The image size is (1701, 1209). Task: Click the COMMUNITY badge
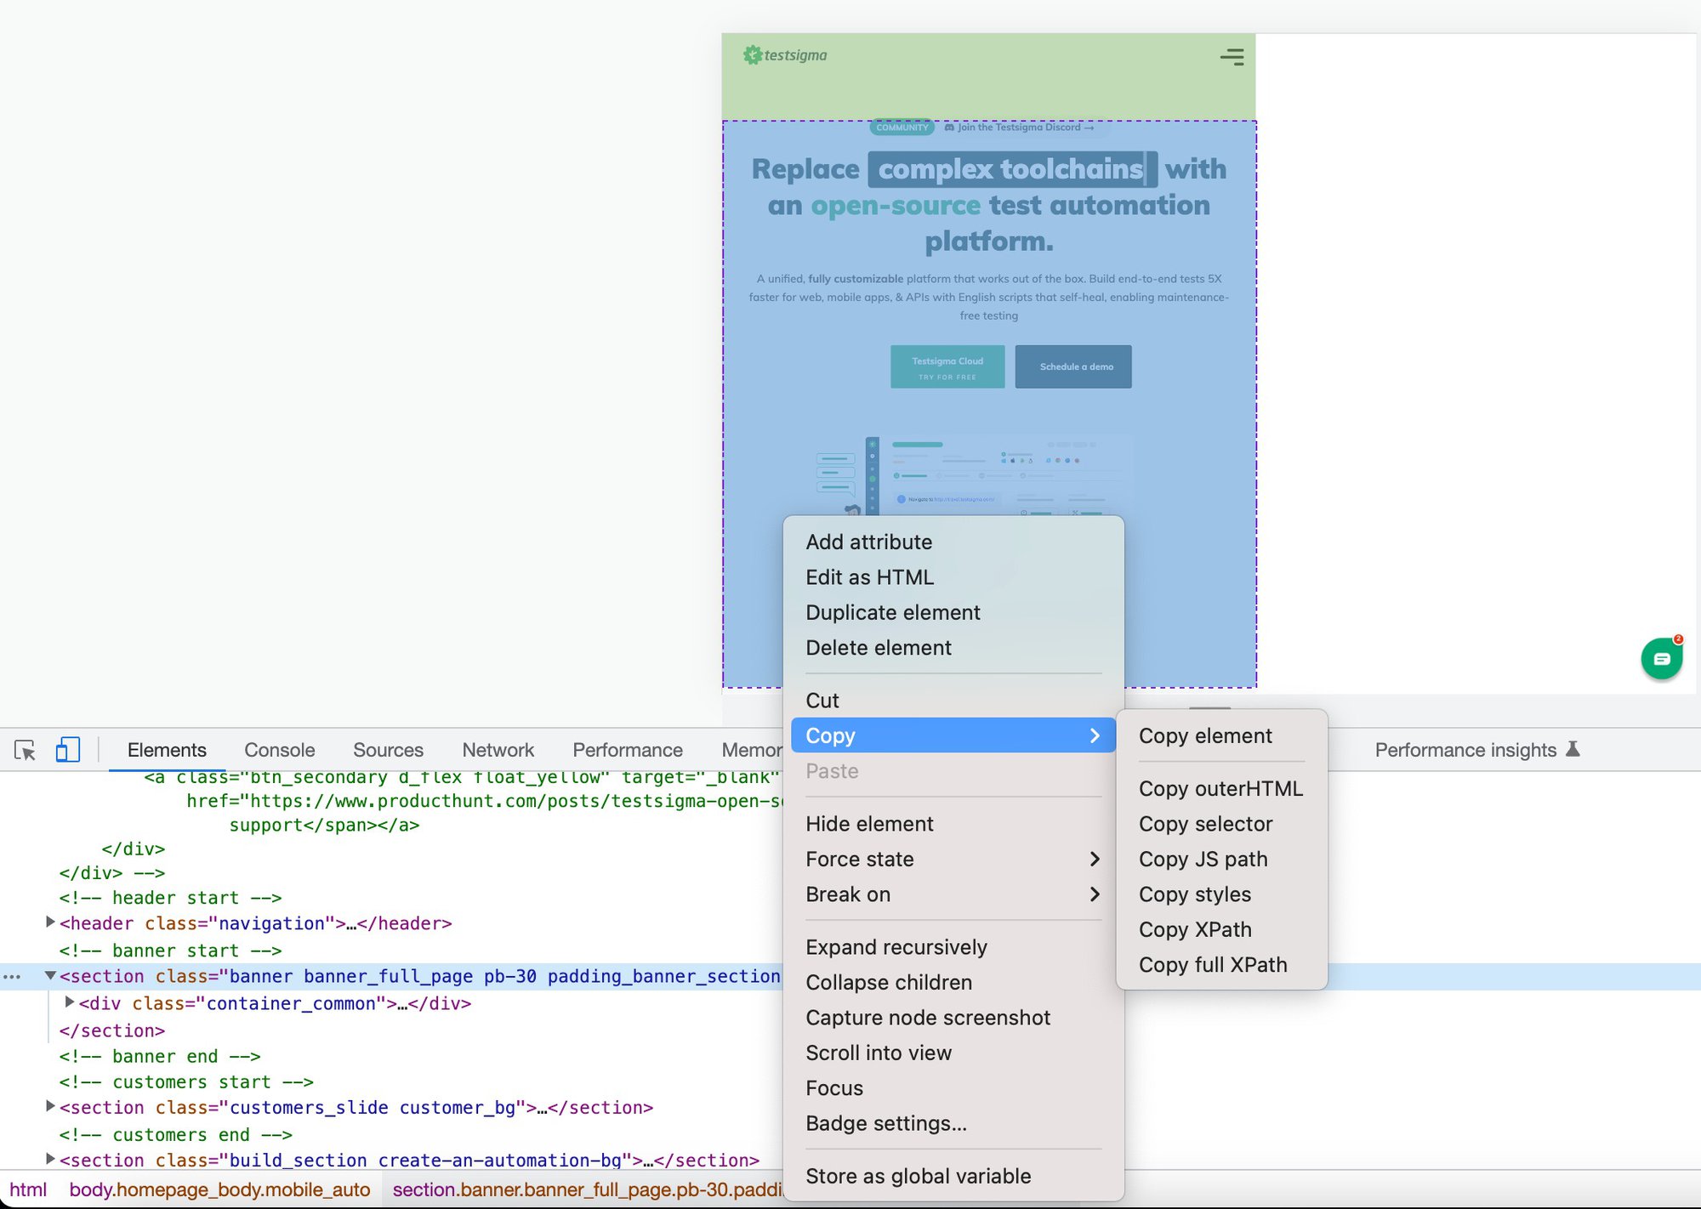(x=902, y=128)
